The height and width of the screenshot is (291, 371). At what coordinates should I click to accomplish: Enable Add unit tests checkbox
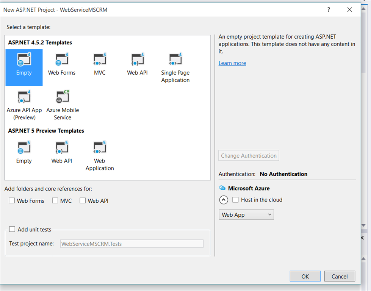(12, 229)
